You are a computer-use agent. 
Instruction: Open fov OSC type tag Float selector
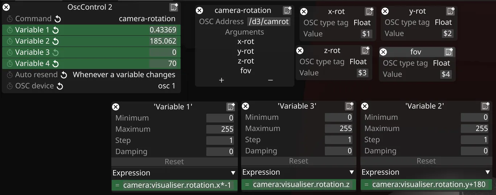pyautogui.click(x=441, y=63)
